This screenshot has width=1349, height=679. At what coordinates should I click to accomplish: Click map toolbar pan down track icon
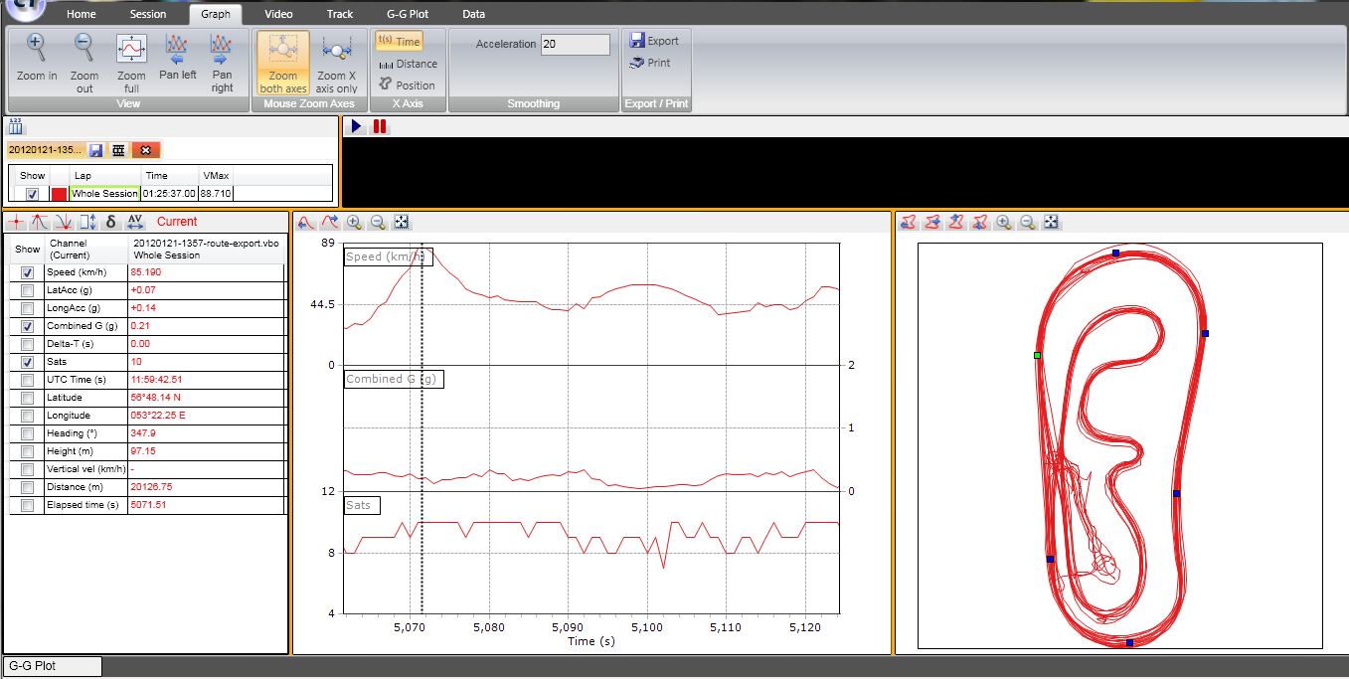980,223
